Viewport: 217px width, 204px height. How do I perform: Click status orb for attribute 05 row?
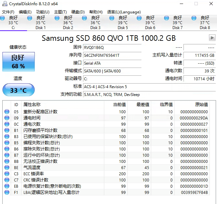pos(7,112)
